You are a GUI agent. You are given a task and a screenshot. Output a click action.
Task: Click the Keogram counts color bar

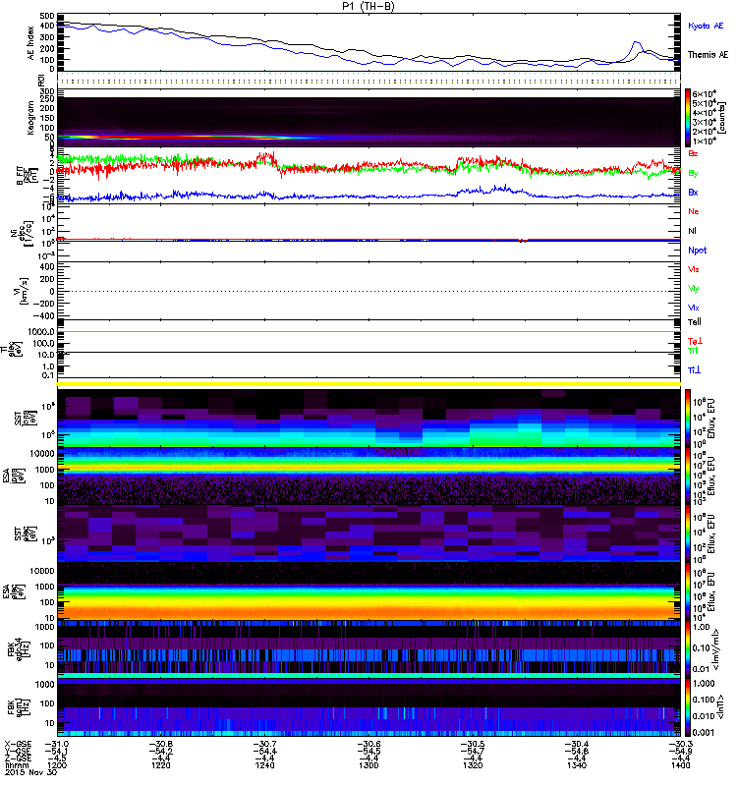[x=688, y=117]
